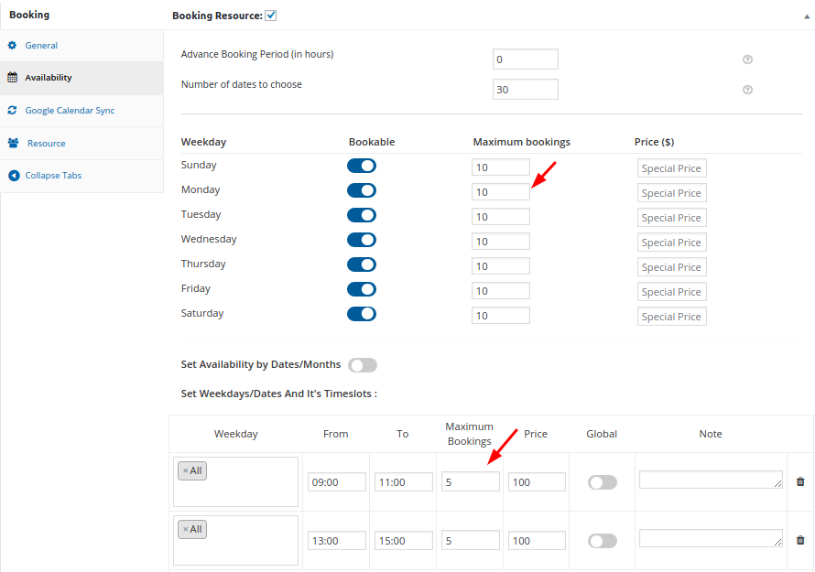815x572 pixels.
Task: Click the Resource users icon
Action: click(14, 143)
